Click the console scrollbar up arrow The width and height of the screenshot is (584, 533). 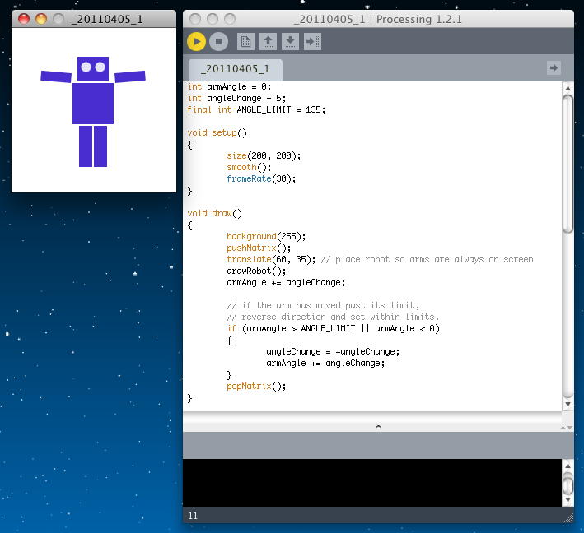[568, 466]
